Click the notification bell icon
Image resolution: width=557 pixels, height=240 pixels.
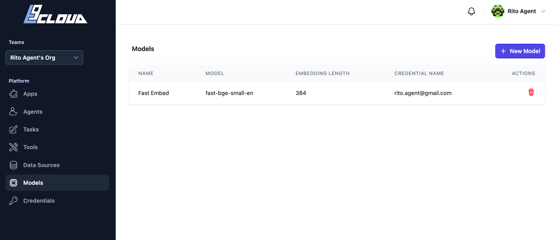471,11
